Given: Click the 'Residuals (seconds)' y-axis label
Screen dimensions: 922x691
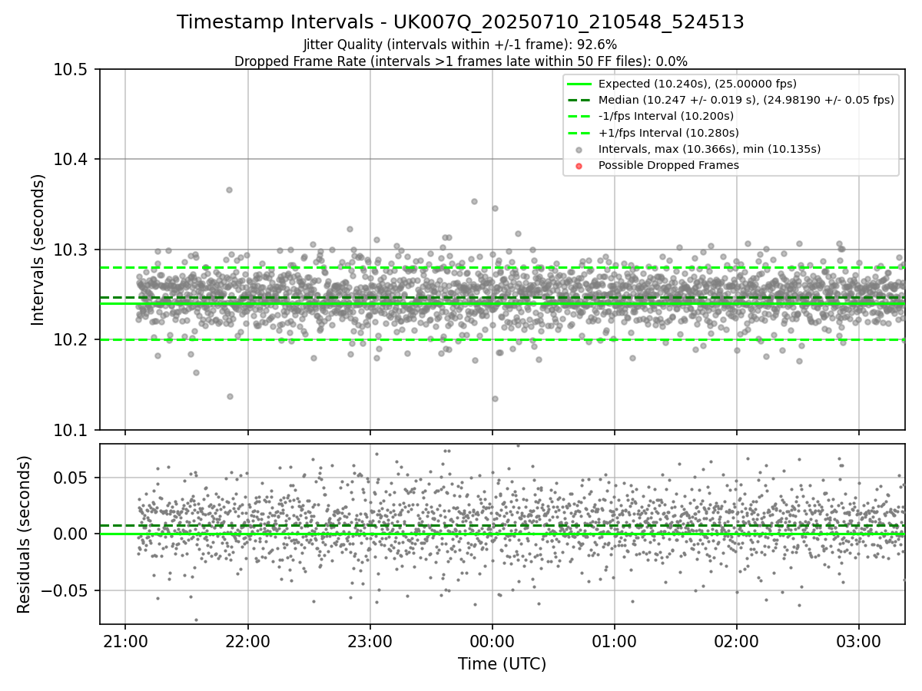Looking at the screenshot, I should 24,534.
